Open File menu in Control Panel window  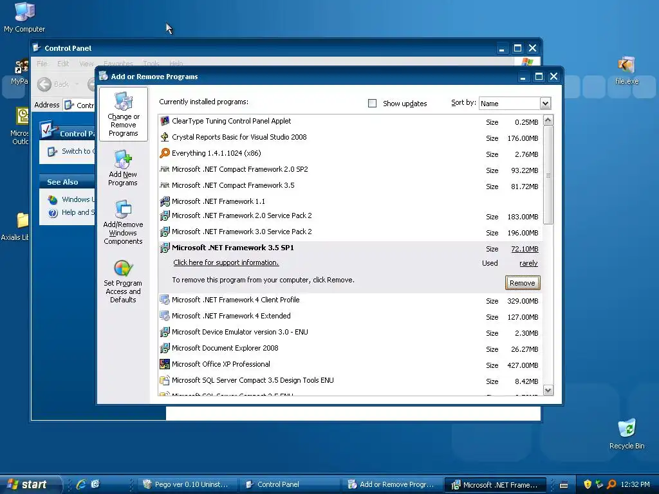42,64
